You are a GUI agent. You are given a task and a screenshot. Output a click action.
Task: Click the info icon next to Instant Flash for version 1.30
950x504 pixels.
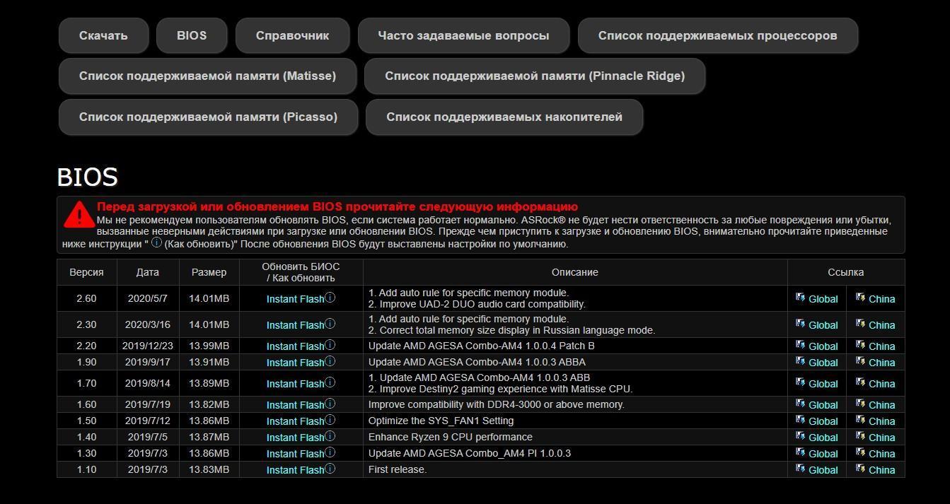(x=330, y=452)
